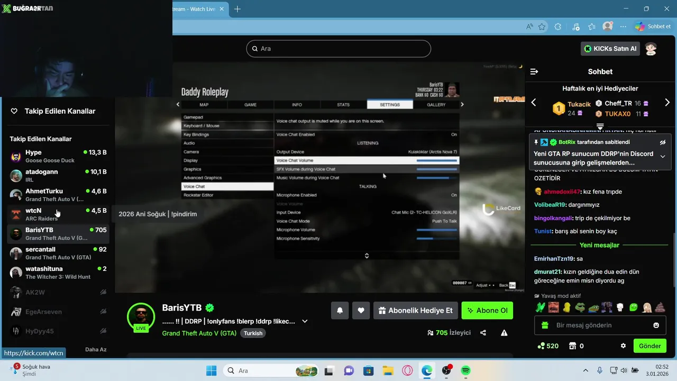Screen dimensions: 677x381
Task: Open the emoji picker smiley icon
Action: (x=656, y=325)
